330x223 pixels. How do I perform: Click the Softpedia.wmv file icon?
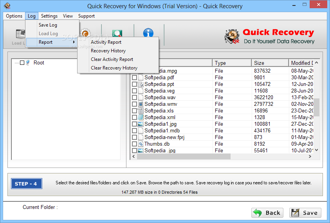[141, 104]
